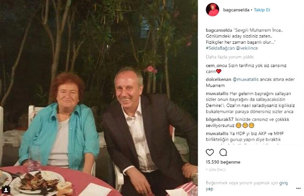Open the dolcelkenan commenter profile
Screen dimensions: 304x196
(x=218, y=79)
